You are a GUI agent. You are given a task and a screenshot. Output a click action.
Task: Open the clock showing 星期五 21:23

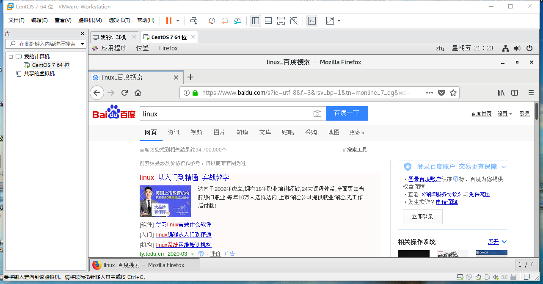[x=473, y=48]
